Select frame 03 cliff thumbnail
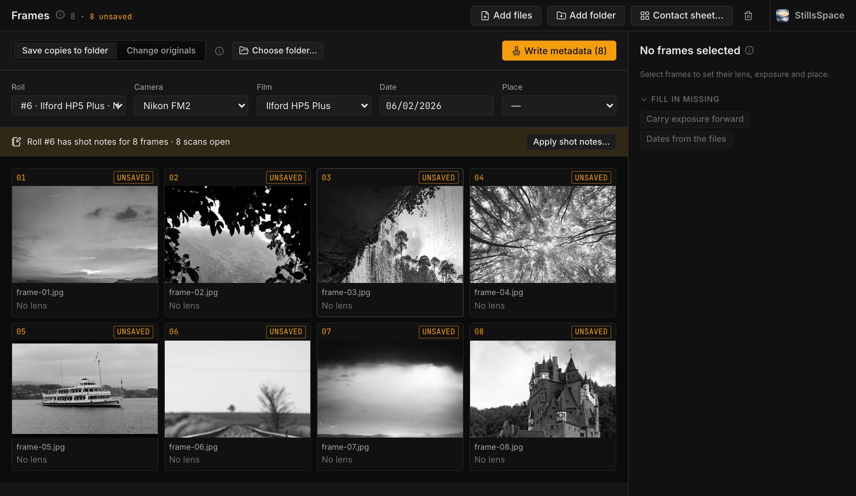The height and width of the screenshot is (496, 856). point(390,234)
